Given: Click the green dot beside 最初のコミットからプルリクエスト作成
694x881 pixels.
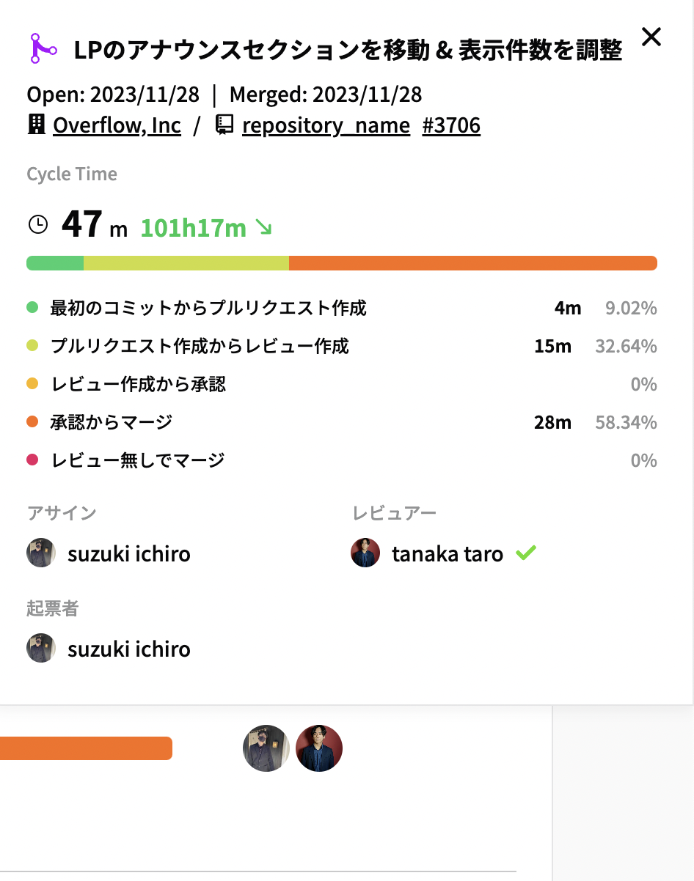Looking at the screenshot, I should [x=32, y=308].
